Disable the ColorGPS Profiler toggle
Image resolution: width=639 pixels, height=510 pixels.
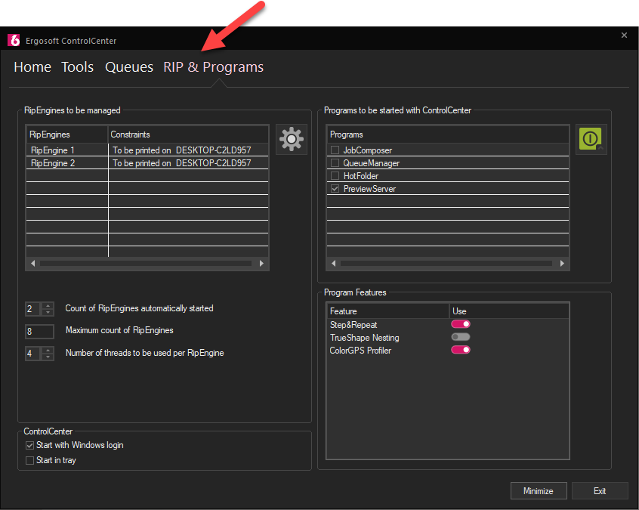[x=461, y=350]
